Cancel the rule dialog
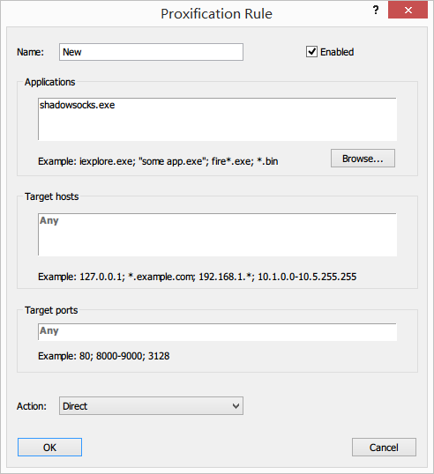Image resolution: width=434 pixels, height=474 pixels. tap(384, 447)
